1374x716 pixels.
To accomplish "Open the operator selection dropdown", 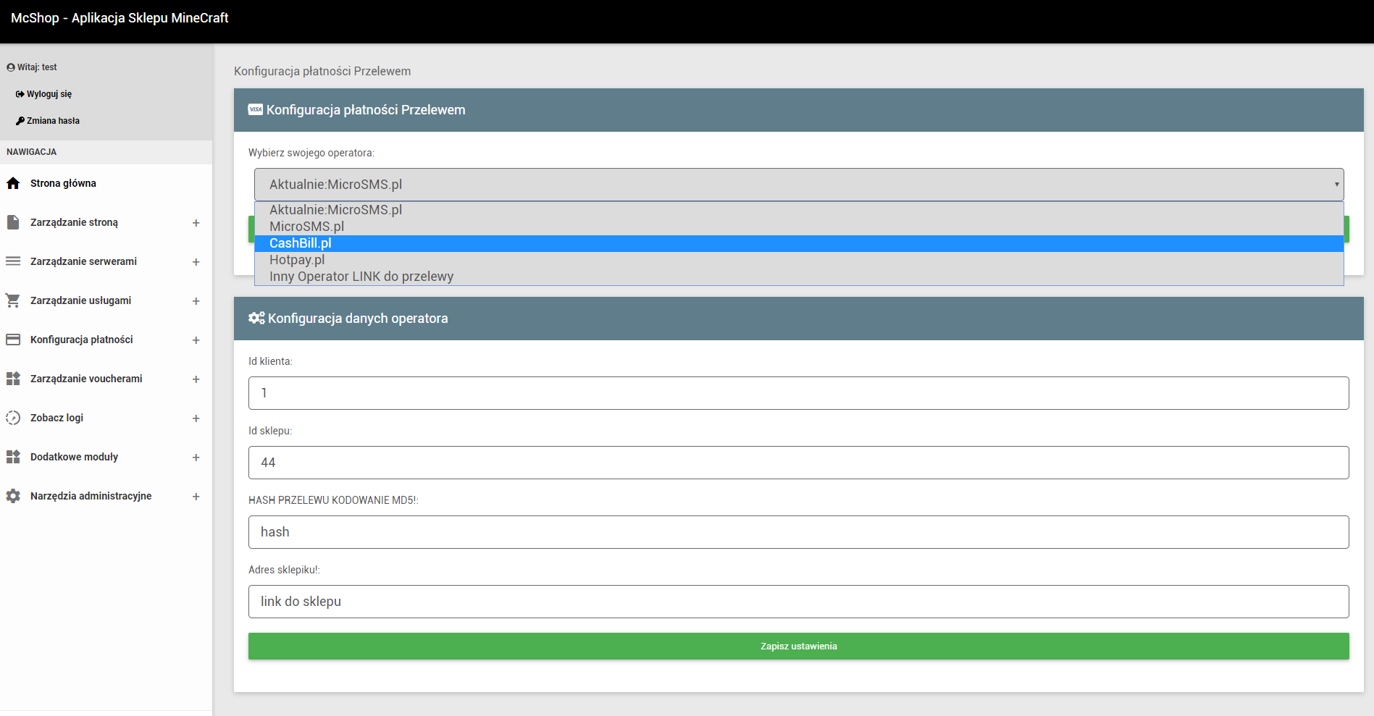I will pyautogui.click(x=798, y=185).
